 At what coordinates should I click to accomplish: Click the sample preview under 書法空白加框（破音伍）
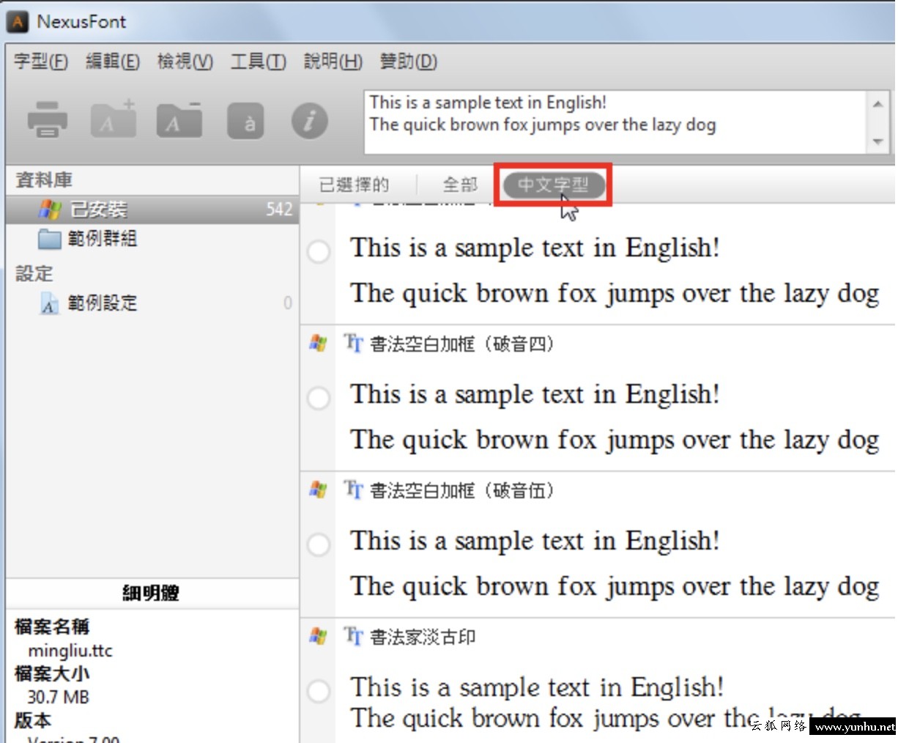pos(615,563)
